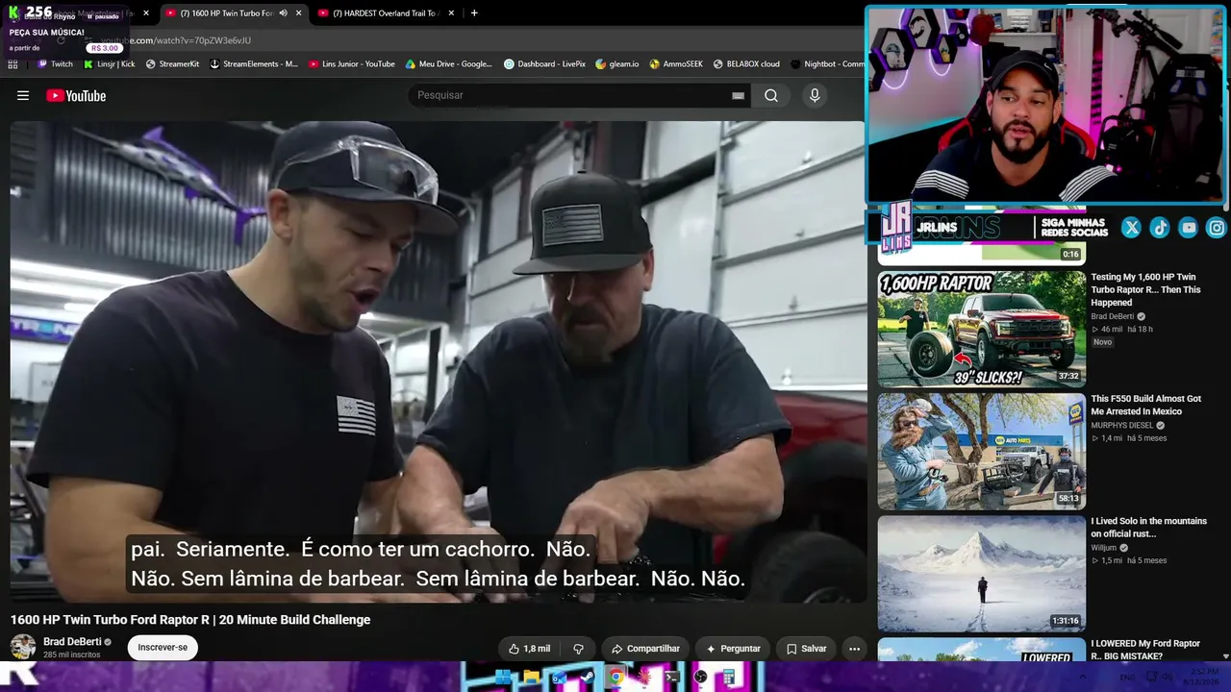Click the YouTube search magnifier button
This screenshot has width=1231, height=692.
(x=771, y=95)
